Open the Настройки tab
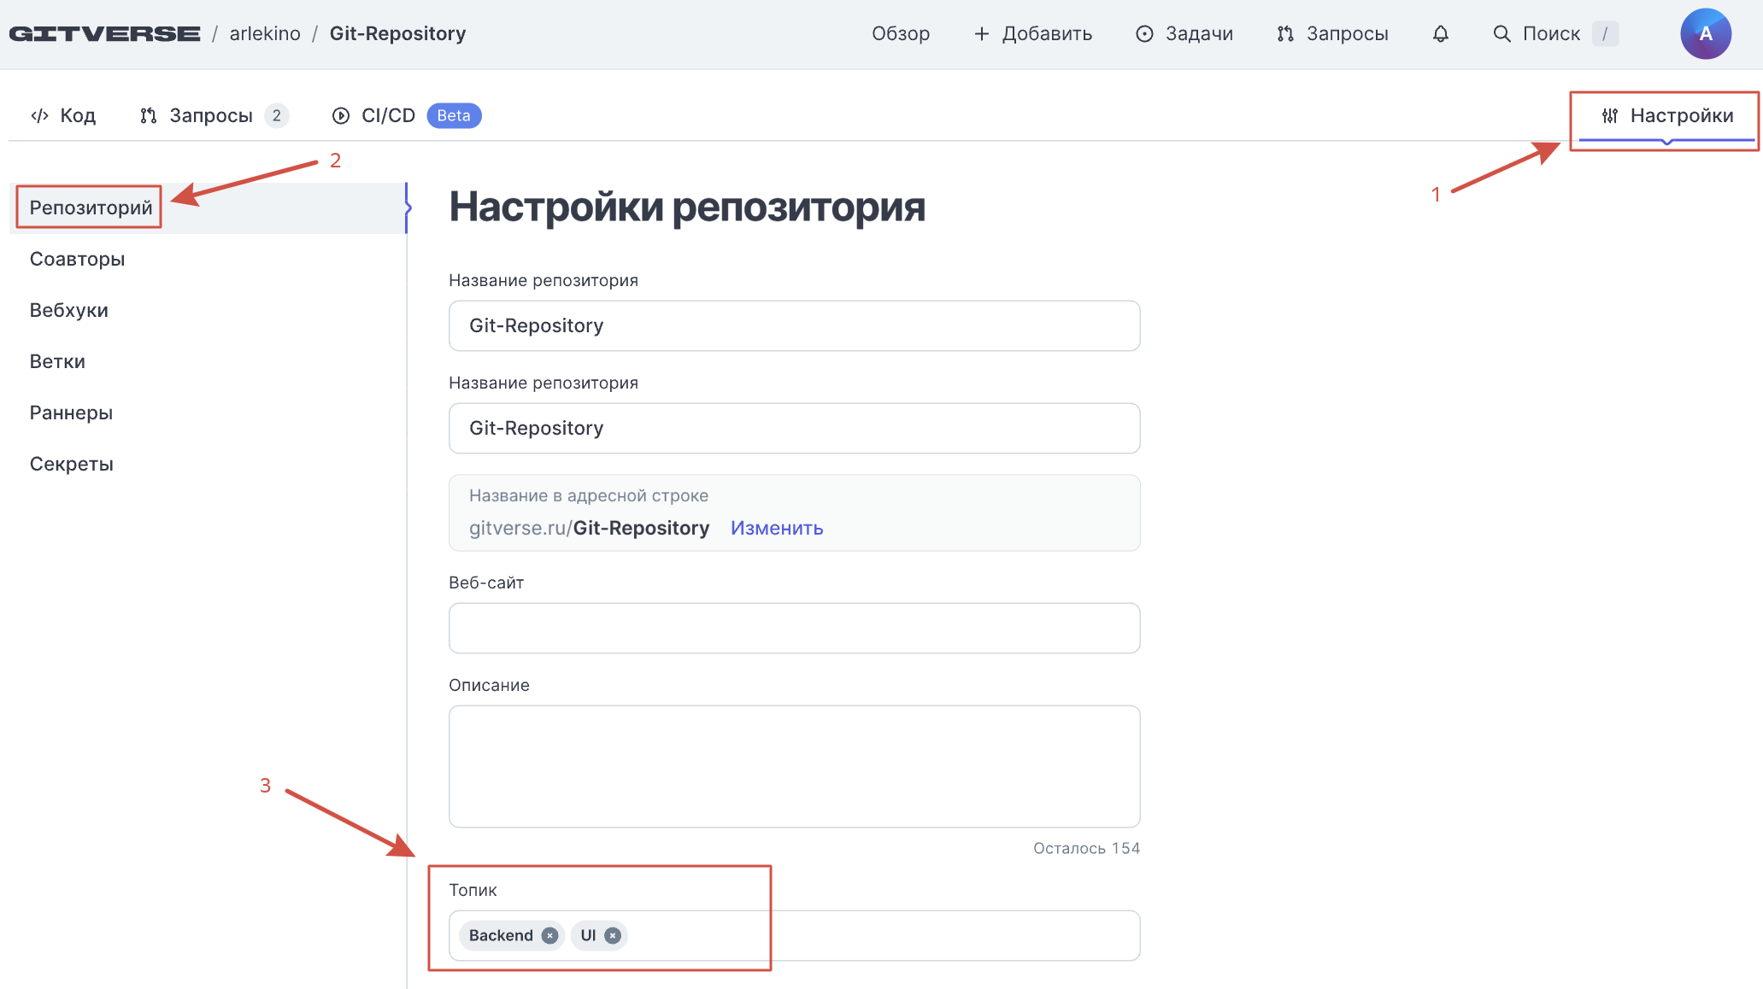 click(1667, 115)
